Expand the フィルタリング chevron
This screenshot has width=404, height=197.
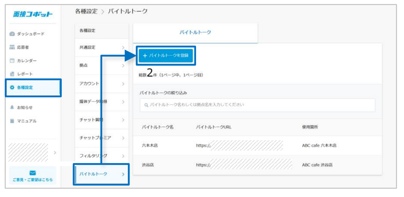click(x=123, y=156)
